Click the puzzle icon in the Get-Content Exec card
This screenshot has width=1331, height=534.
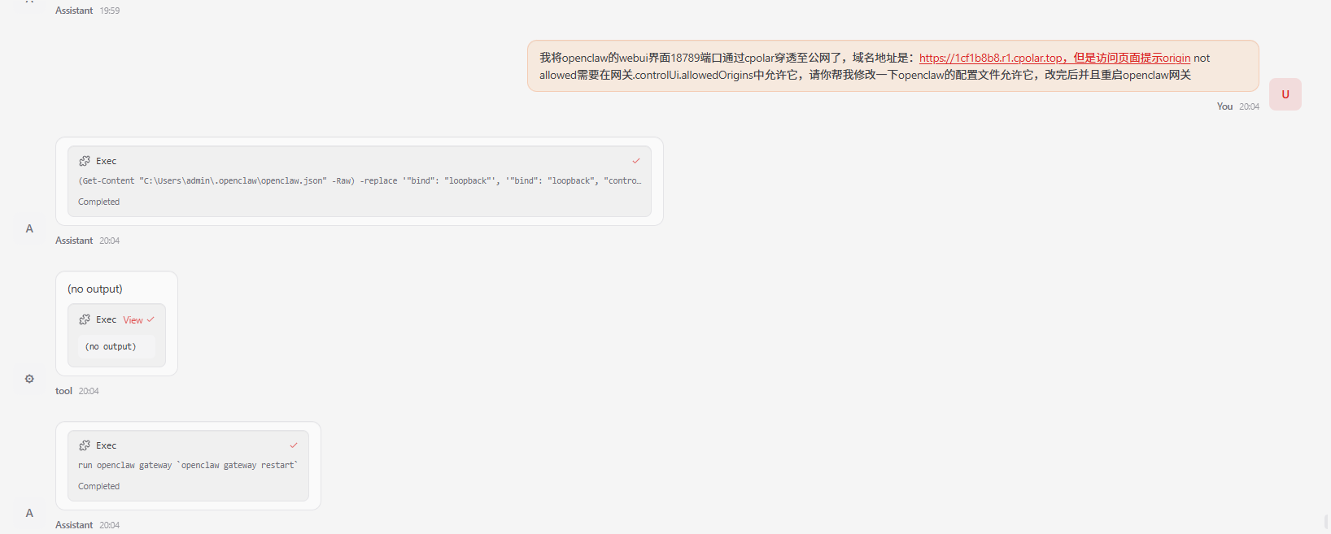(x=85, y=161)
